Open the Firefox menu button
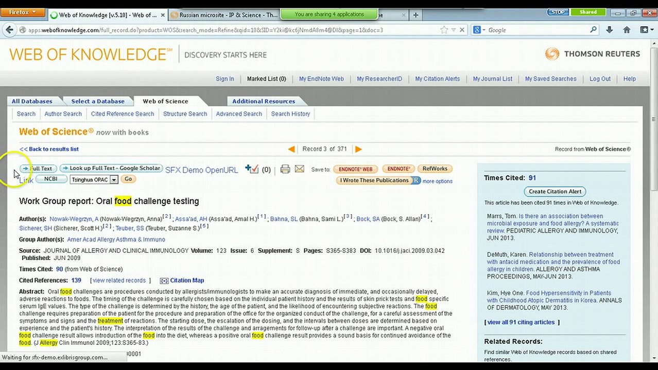This screenshot has width=658, height=370. coord(23,12)
